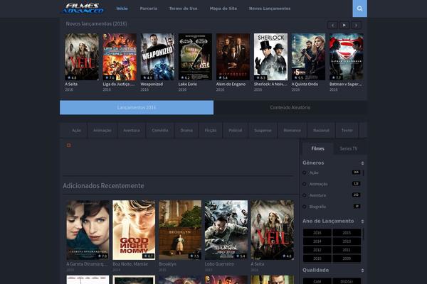Open the Policial genre category
The image size is (427, 284).
(236, 131)
